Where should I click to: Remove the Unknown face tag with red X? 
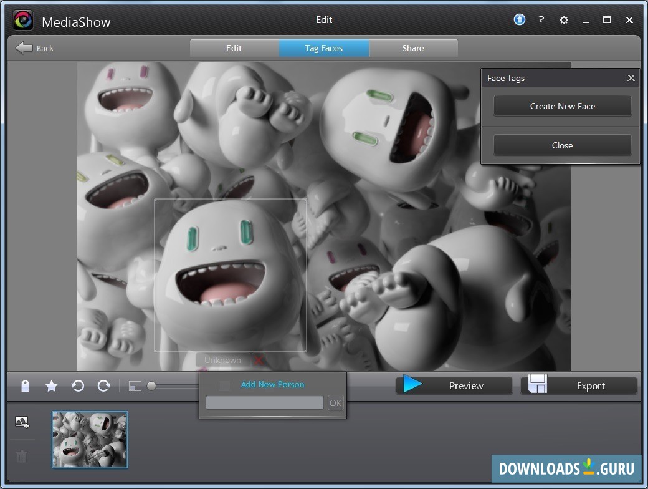[x=259, y=360]
